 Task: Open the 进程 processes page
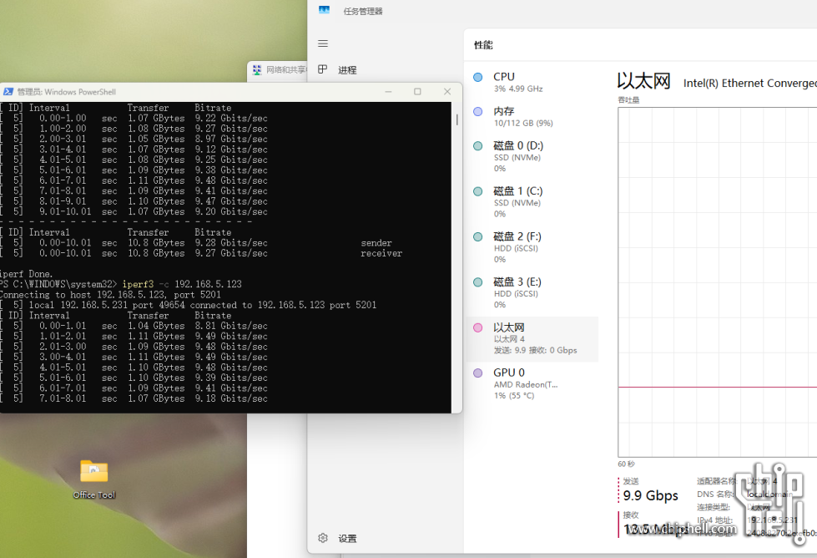coord(347,70)
